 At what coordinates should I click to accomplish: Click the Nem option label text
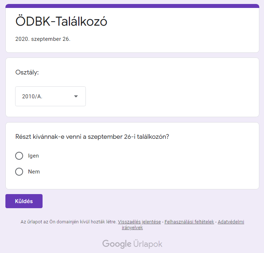[x=34, y=172]
